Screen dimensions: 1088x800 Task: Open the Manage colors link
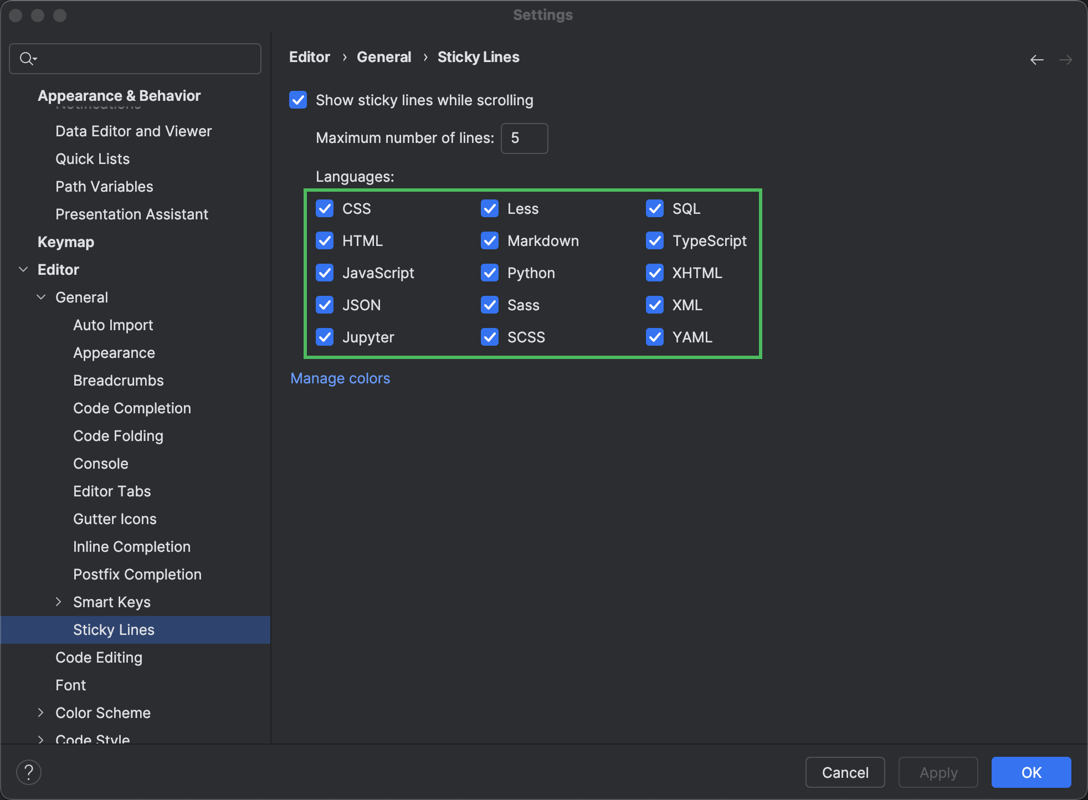pyautogui.click(x=340, y=378)
